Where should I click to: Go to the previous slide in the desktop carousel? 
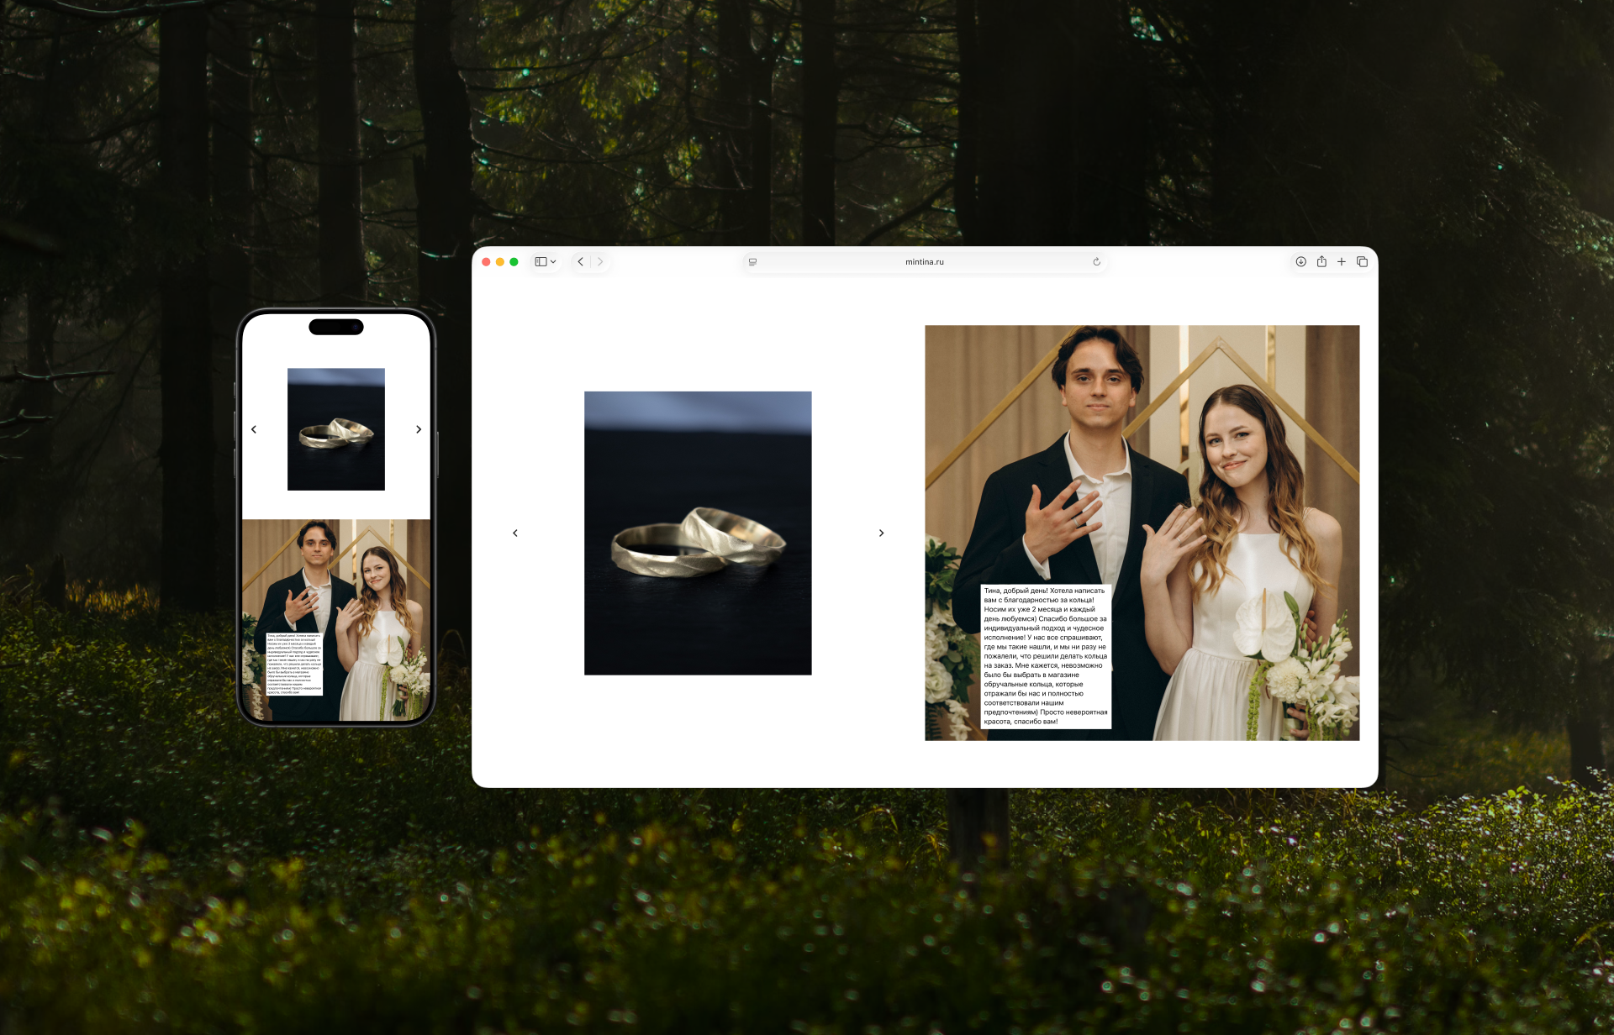coord(515,533)
